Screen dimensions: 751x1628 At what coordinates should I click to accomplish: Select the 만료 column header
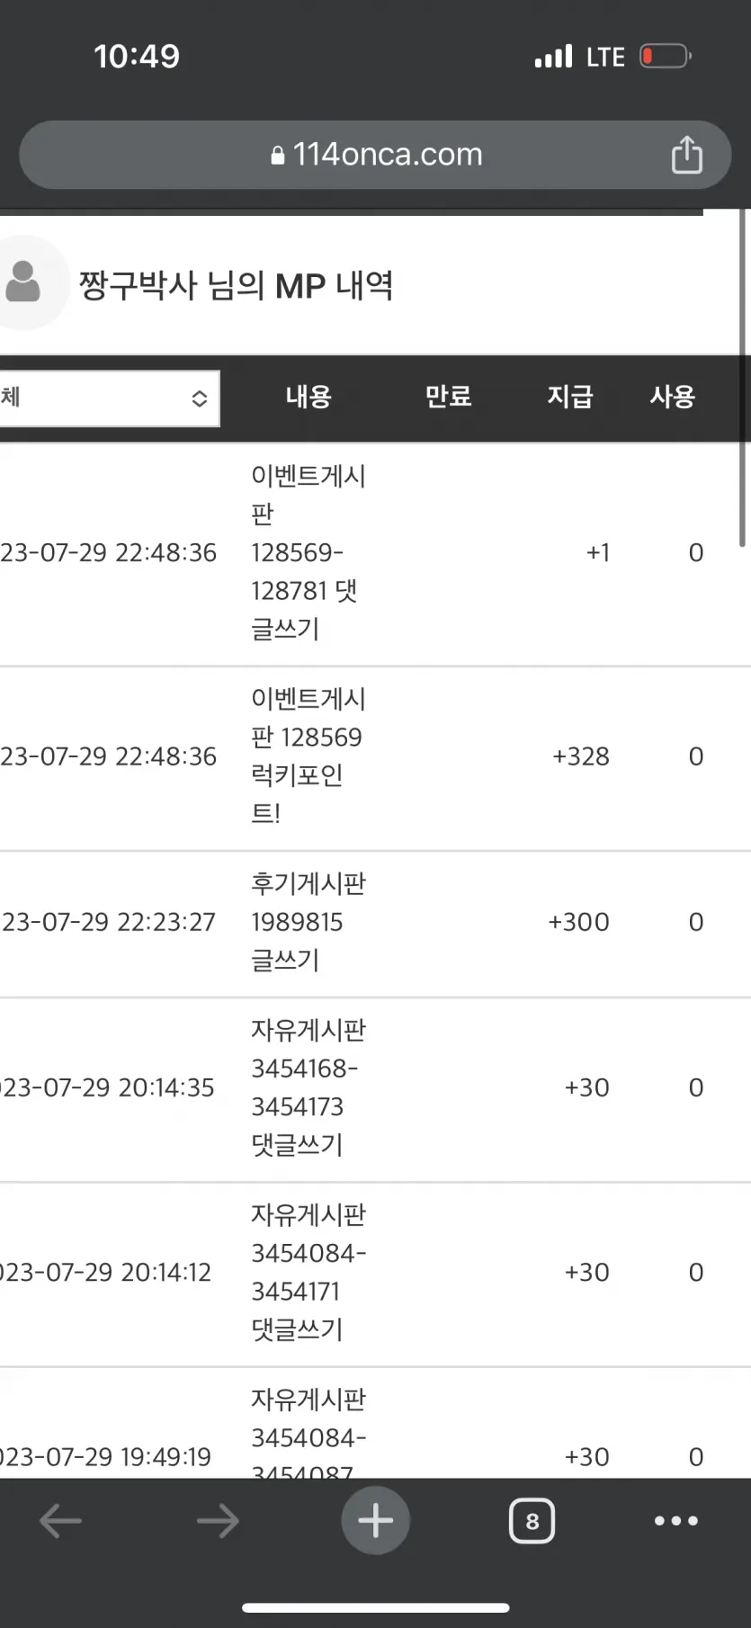click(448, 397)
